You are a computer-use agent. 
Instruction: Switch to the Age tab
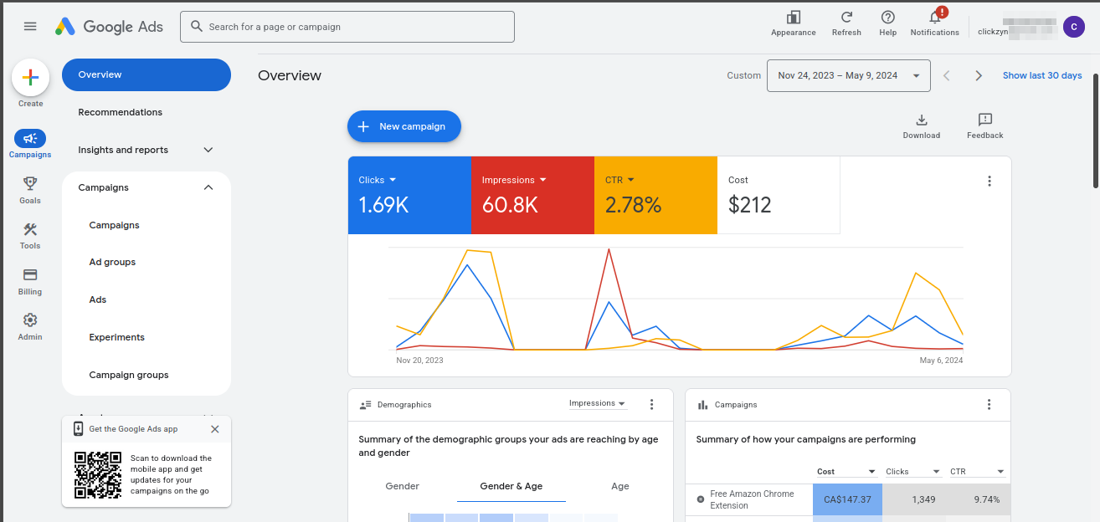click(x=619, y=486)
